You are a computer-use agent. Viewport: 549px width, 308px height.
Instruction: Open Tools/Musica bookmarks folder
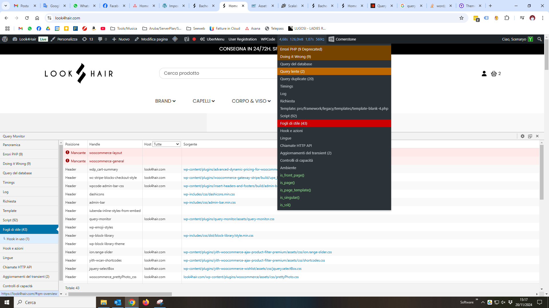pyautogui.click(x=124, y=28)
